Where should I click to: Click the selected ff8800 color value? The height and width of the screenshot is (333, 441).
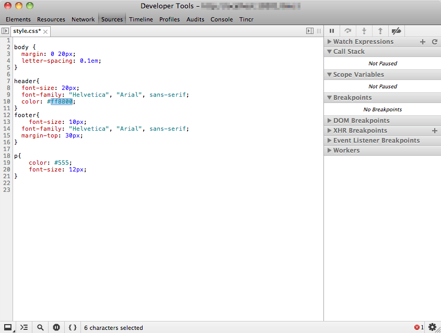(62, 101)
